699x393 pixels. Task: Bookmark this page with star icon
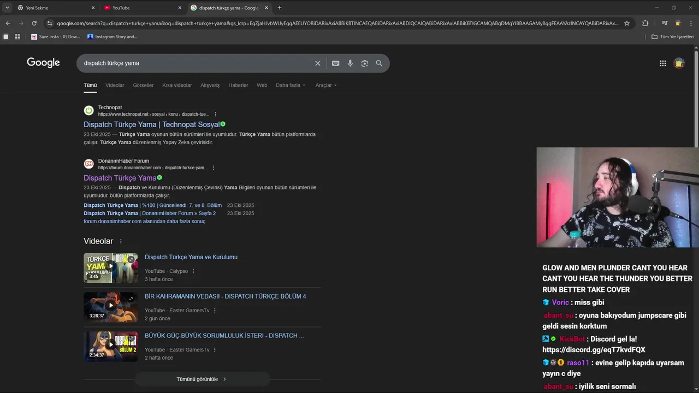627,23
